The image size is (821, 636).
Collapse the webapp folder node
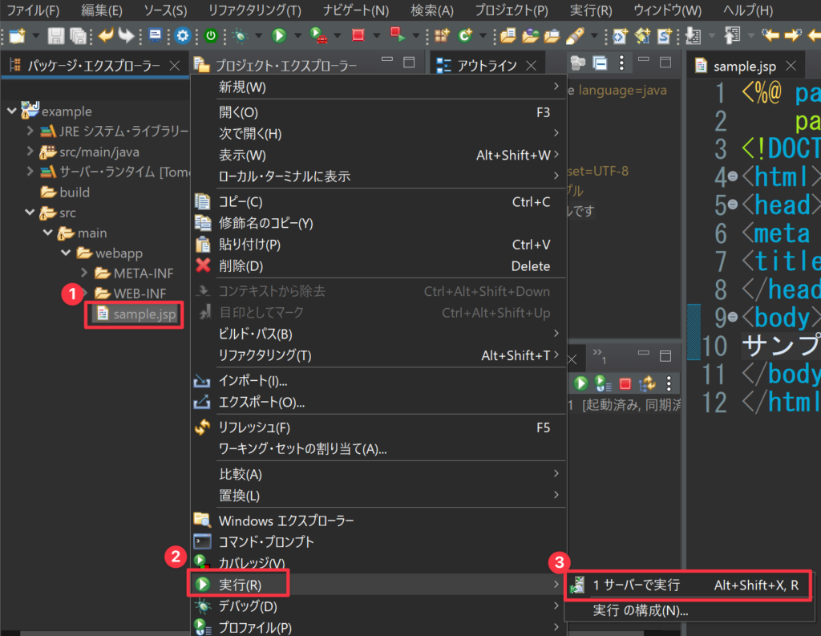pyautogui.click(x=66, y=253)
